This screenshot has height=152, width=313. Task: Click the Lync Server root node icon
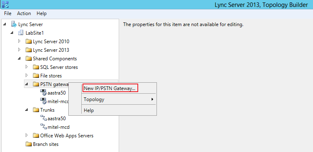tap(14, 24)
